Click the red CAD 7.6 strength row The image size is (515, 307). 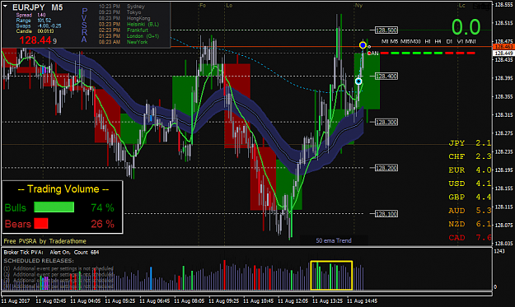pos(470,238)
